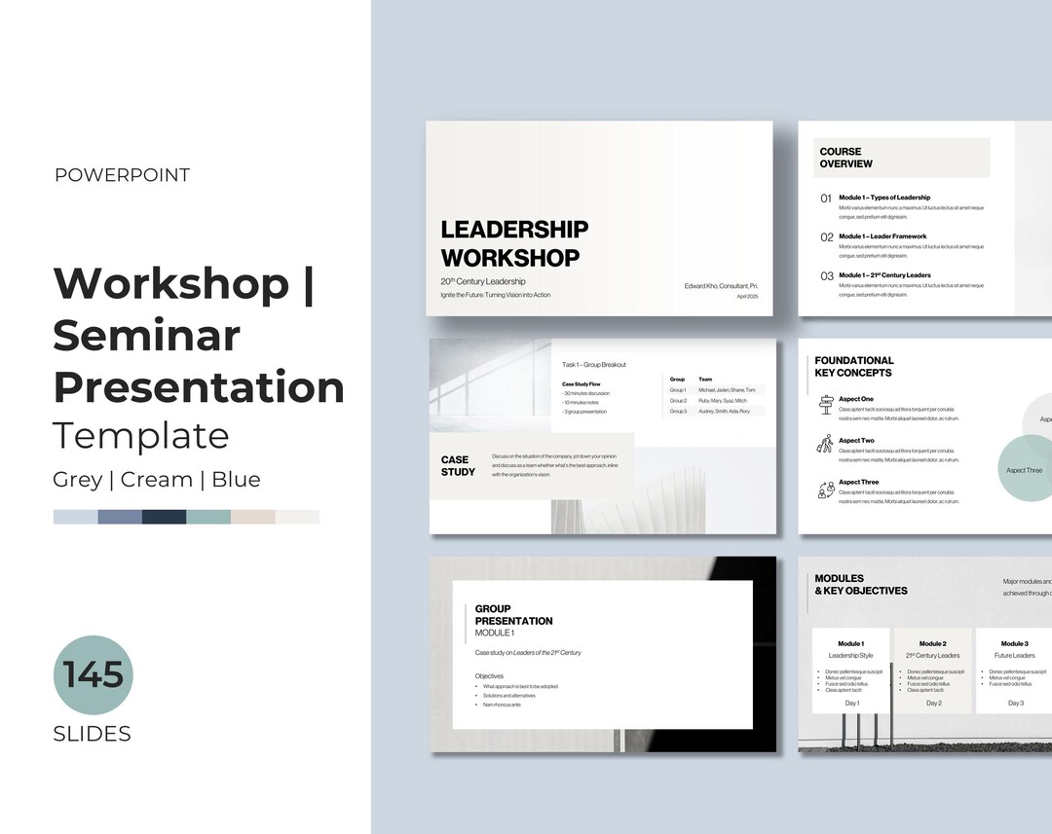The image size is (1052, 834).
Task: Select the Aspect Three green circle
Action: point(1025,470)
